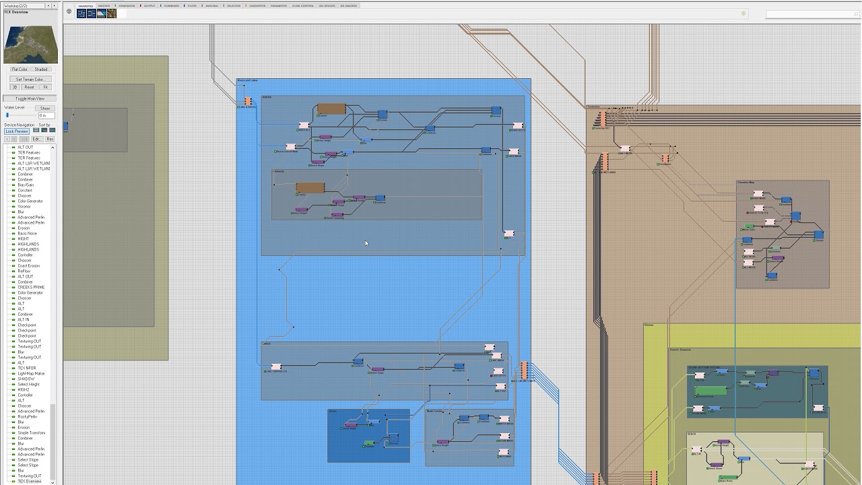Image resolution: width=862 pixels, height=485 pixels.
Task: Click the water level value field
Action: coord(46,115)
